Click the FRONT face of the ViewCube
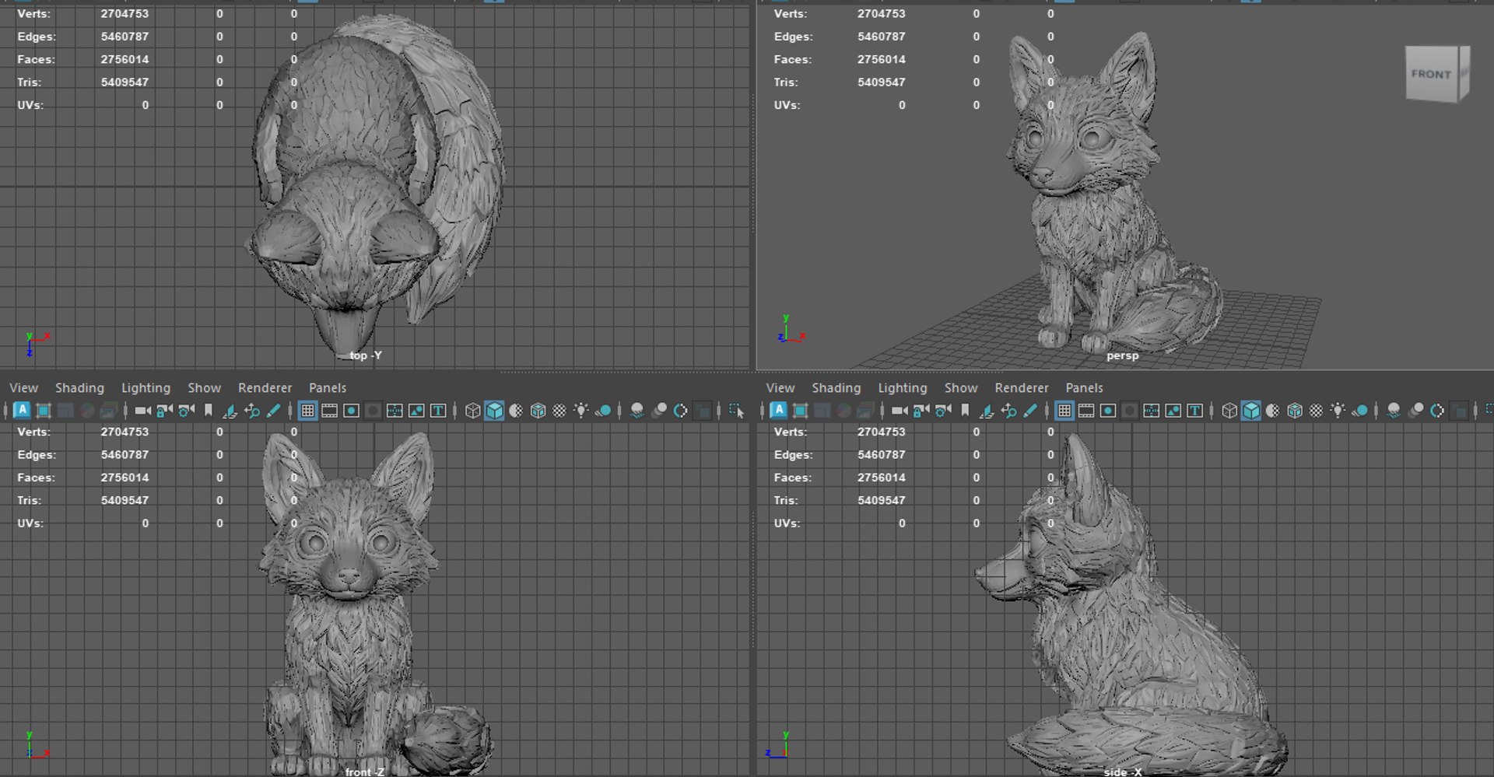The height and width of the screenshot is (777, 1494). [1431, 75]
